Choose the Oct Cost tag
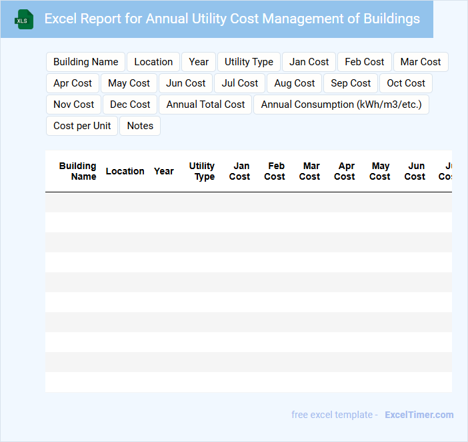 pos(406,83)
